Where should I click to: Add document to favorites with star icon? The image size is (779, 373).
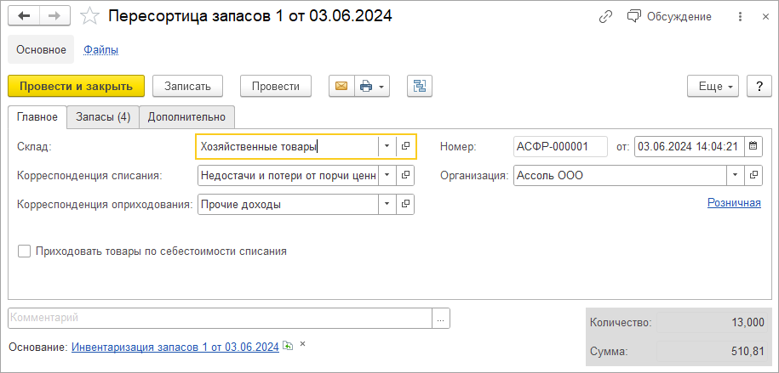point(89,16)
